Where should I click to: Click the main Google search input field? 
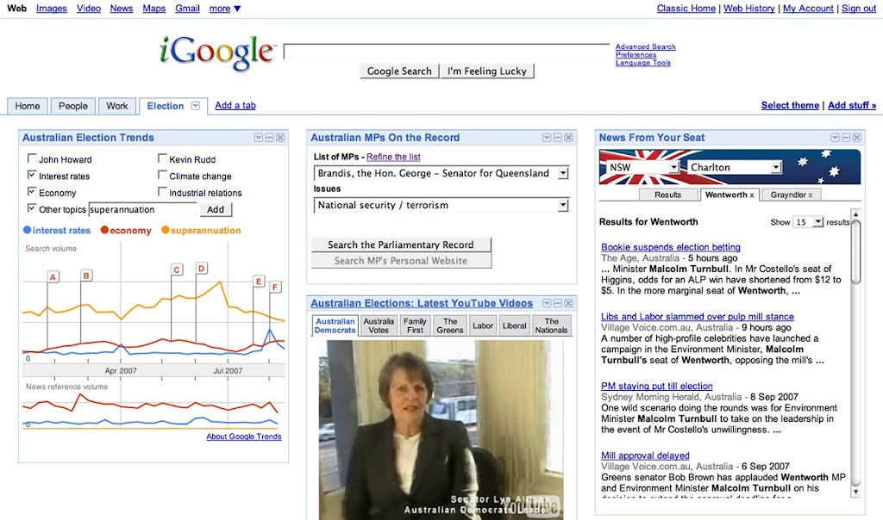click(x=447, y=51)
